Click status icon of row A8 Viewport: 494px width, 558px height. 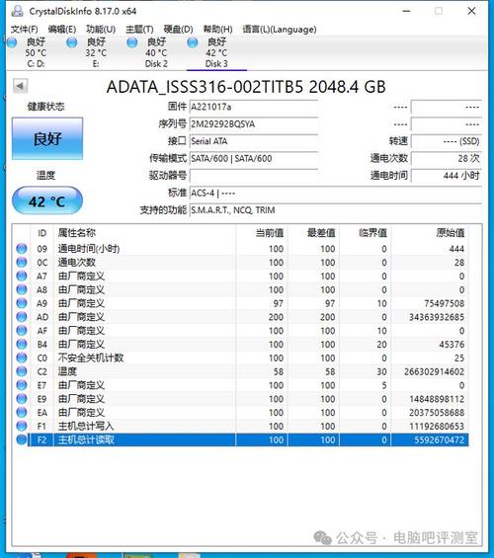click(22, 289)
